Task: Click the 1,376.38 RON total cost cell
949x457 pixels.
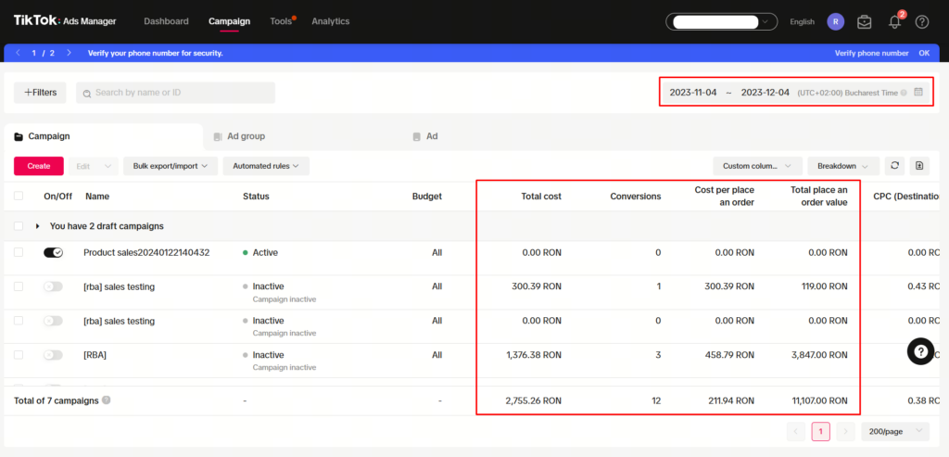Action: [x=534, y=355]
